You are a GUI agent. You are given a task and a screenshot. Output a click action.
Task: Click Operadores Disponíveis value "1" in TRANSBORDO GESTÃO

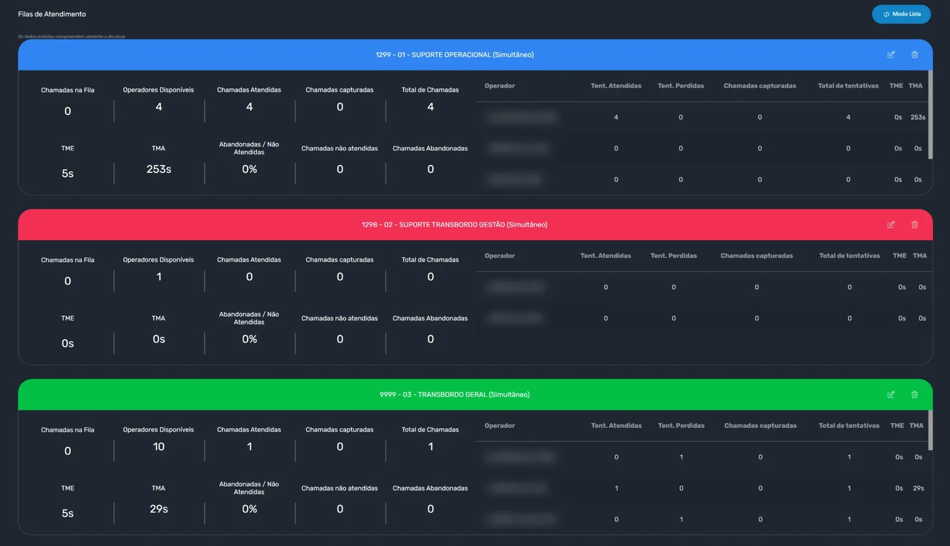pyautogui.click(x=159, y=277)
